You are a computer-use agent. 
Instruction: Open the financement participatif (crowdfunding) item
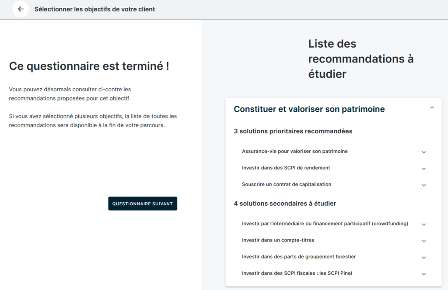coord(325,224)
